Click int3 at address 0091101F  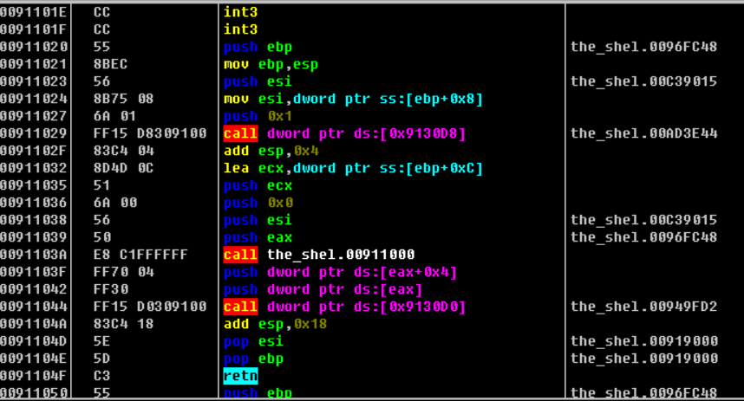240,29
